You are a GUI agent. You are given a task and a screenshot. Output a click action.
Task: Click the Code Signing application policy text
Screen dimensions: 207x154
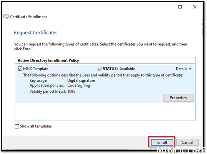point(79,85)
